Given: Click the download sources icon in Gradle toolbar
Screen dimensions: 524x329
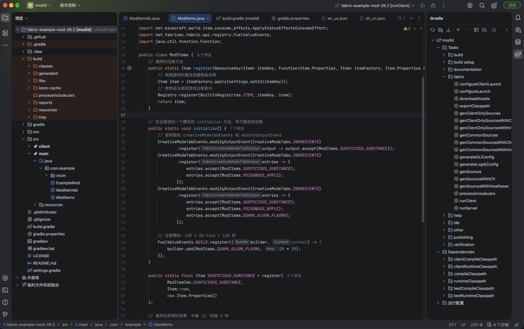Looking at the screenshot, I should (x=449, y=30).
